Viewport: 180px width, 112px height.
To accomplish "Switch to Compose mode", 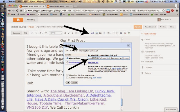I will coord(16,33).
